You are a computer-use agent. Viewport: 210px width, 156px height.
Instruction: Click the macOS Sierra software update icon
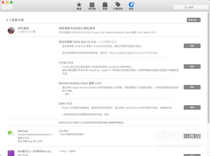(11, 31)
